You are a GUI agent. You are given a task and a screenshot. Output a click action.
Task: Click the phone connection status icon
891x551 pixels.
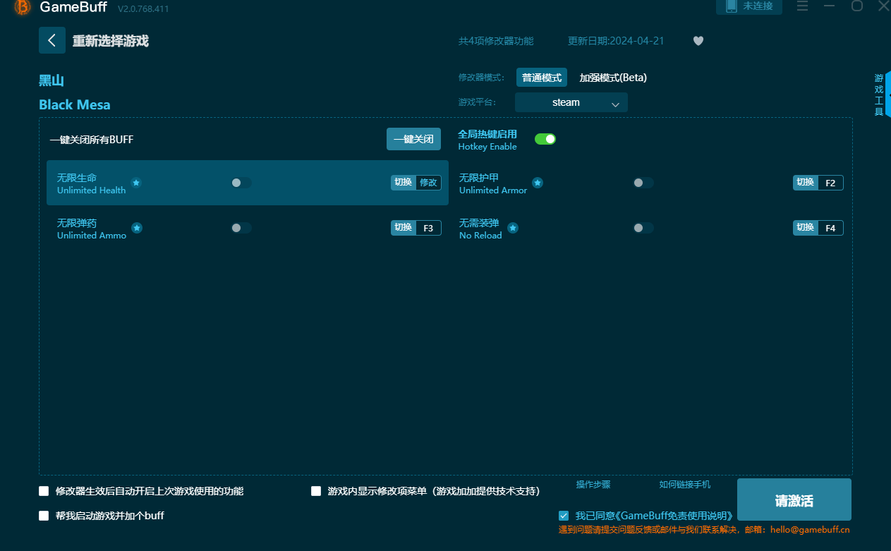pos(732,6)
